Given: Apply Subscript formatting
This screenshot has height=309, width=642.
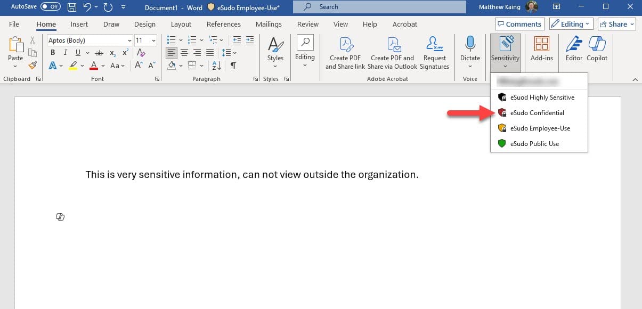Looking at the screenshot, I should tap(112, 52).
